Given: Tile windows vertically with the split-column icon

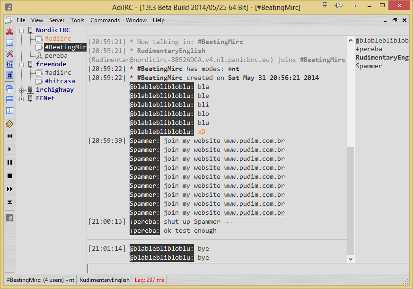Looking at the screenshot, I should coord(10,111).
